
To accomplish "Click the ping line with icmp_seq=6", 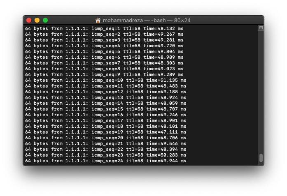I will [104, 57].
